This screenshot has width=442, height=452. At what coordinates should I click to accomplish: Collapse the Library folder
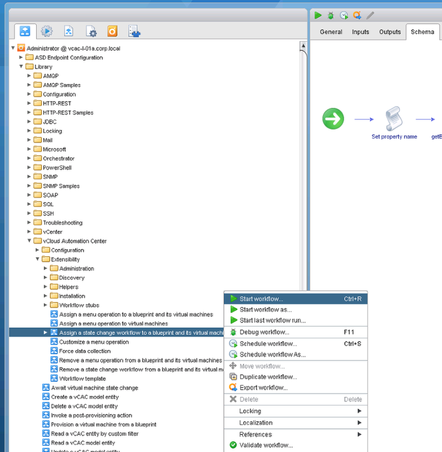[22, 67]
